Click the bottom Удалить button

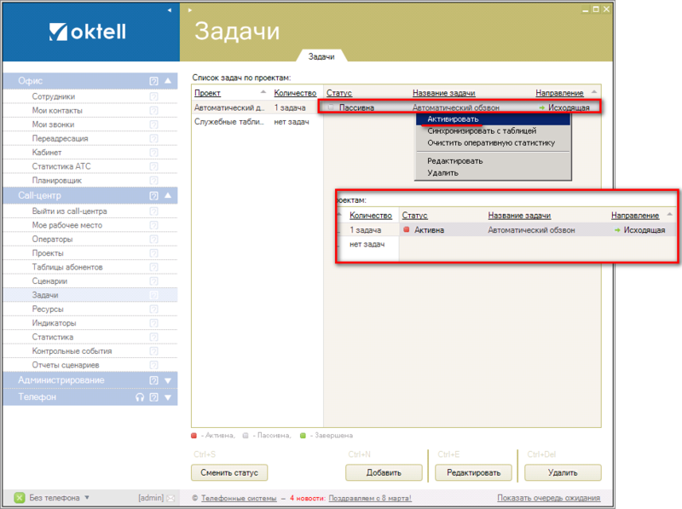coord(563,473)
